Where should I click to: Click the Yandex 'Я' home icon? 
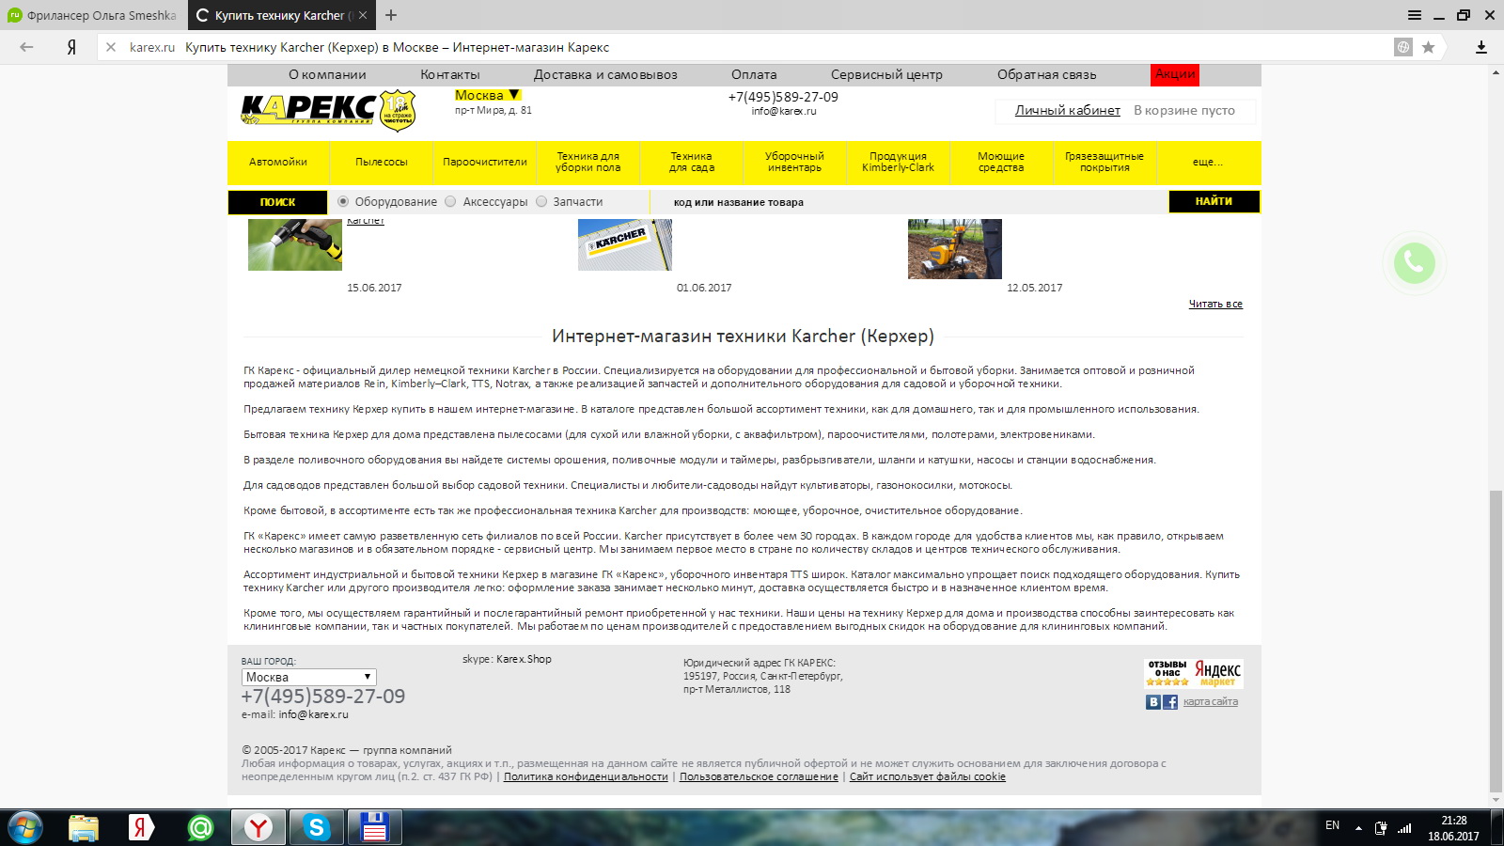coord(71,47)
